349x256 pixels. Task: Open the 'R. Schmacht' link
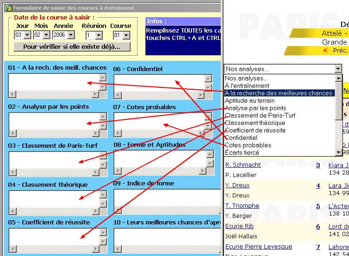[x=243, y=165]
